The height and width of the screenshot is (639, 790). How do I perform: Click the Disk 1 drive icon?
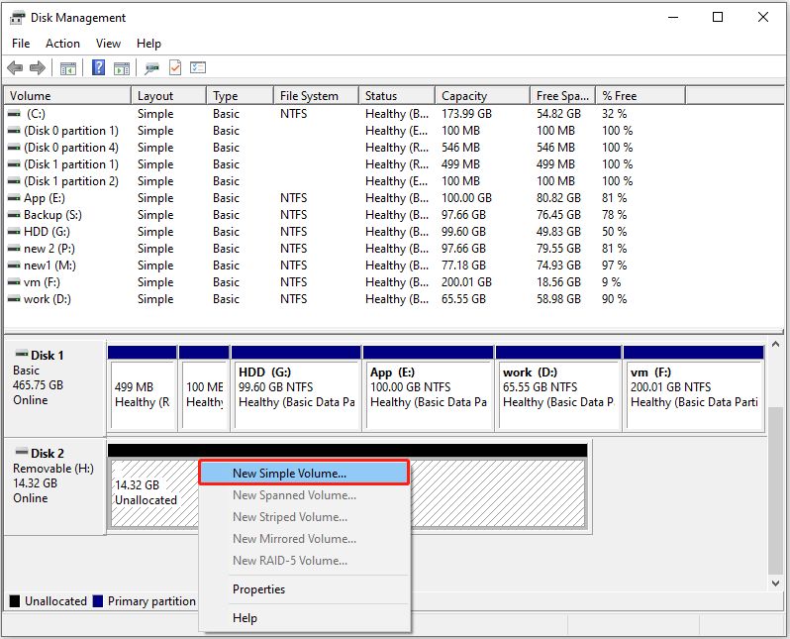coord(22,353)
